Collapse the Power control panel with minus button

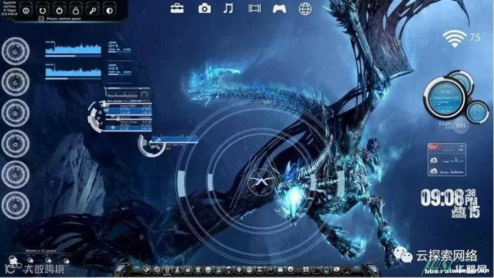click(41, 19)
